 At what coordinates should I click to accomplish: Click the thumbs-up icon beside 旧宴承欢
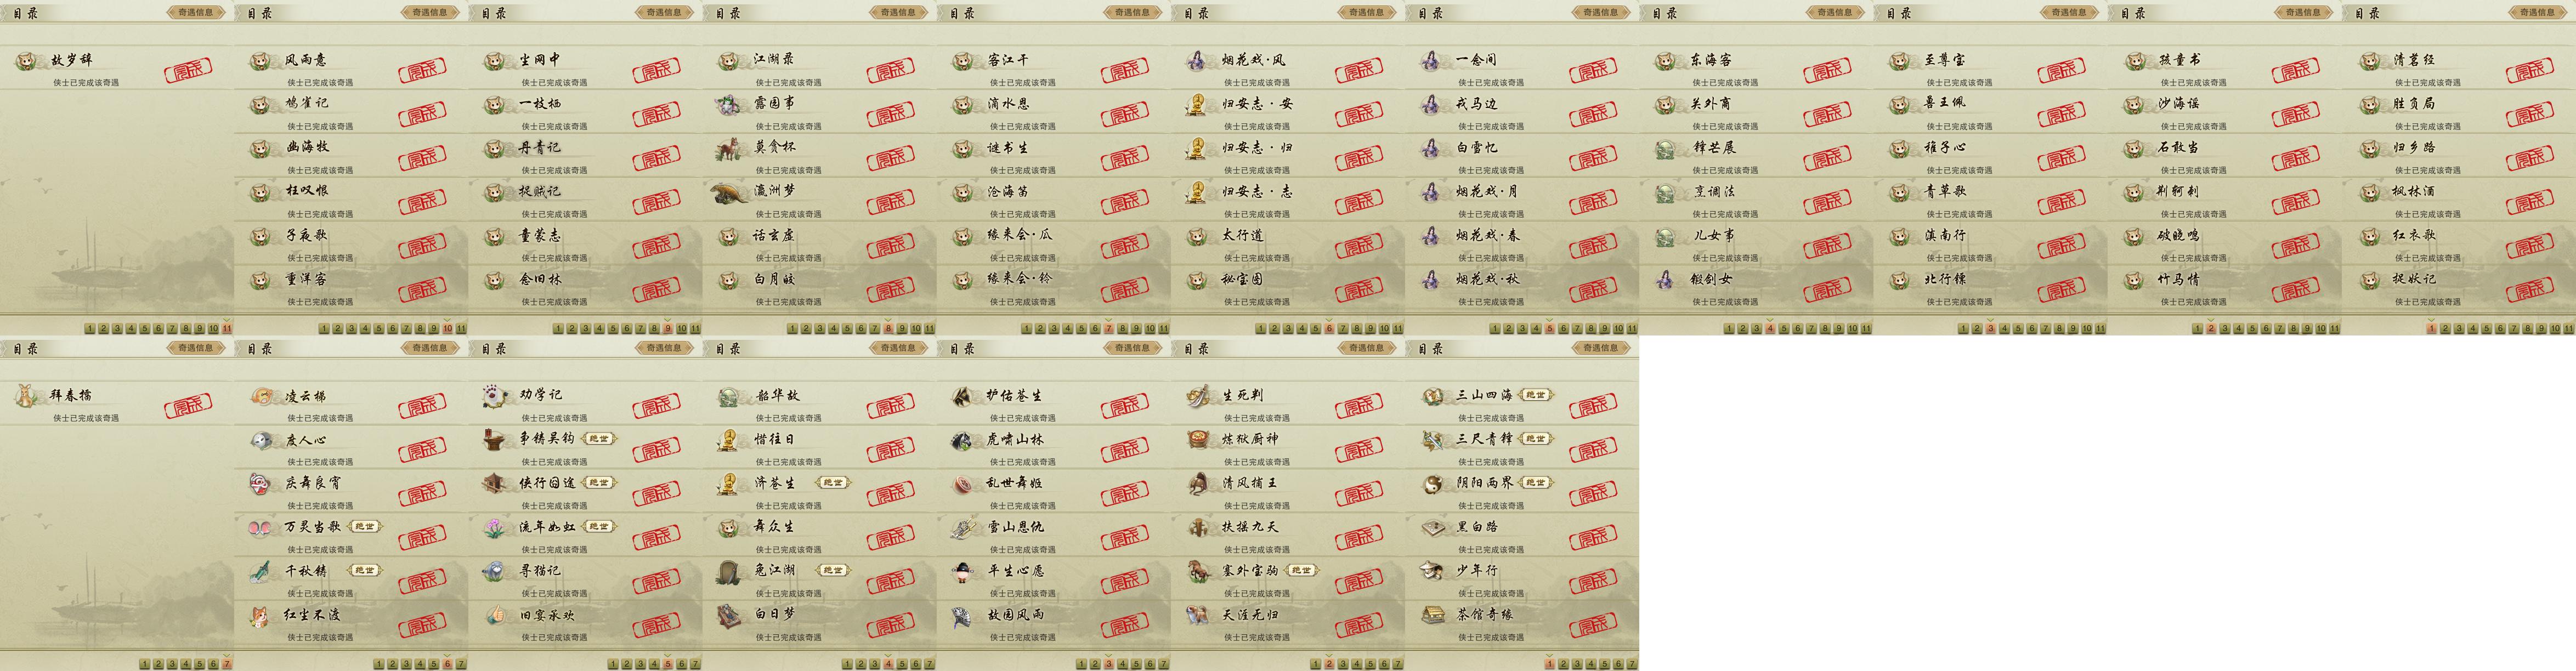[496, 615]
